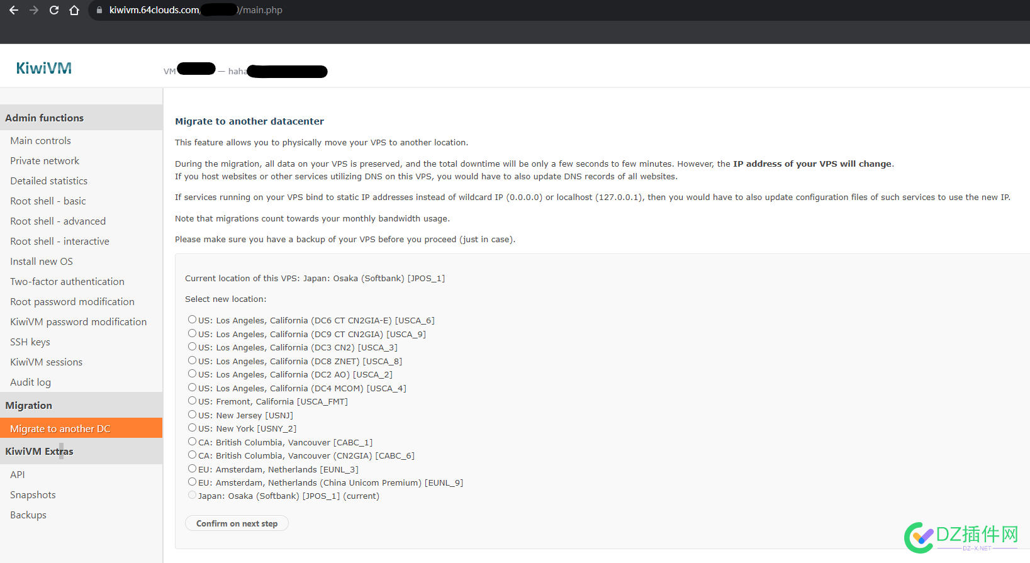Screen dimensions: 1030x563
Task: Open Main controls in sidebar
Action: (40, 141)
